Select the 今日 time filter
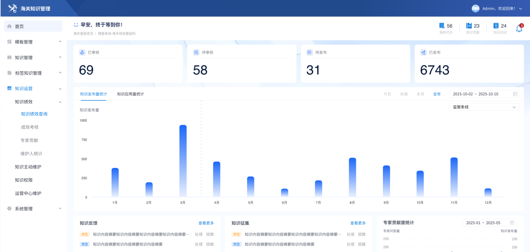 (387, 94)
